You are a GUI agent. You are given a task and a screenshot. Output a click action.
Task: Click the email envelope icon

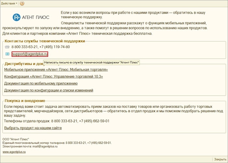pos(7,54)
